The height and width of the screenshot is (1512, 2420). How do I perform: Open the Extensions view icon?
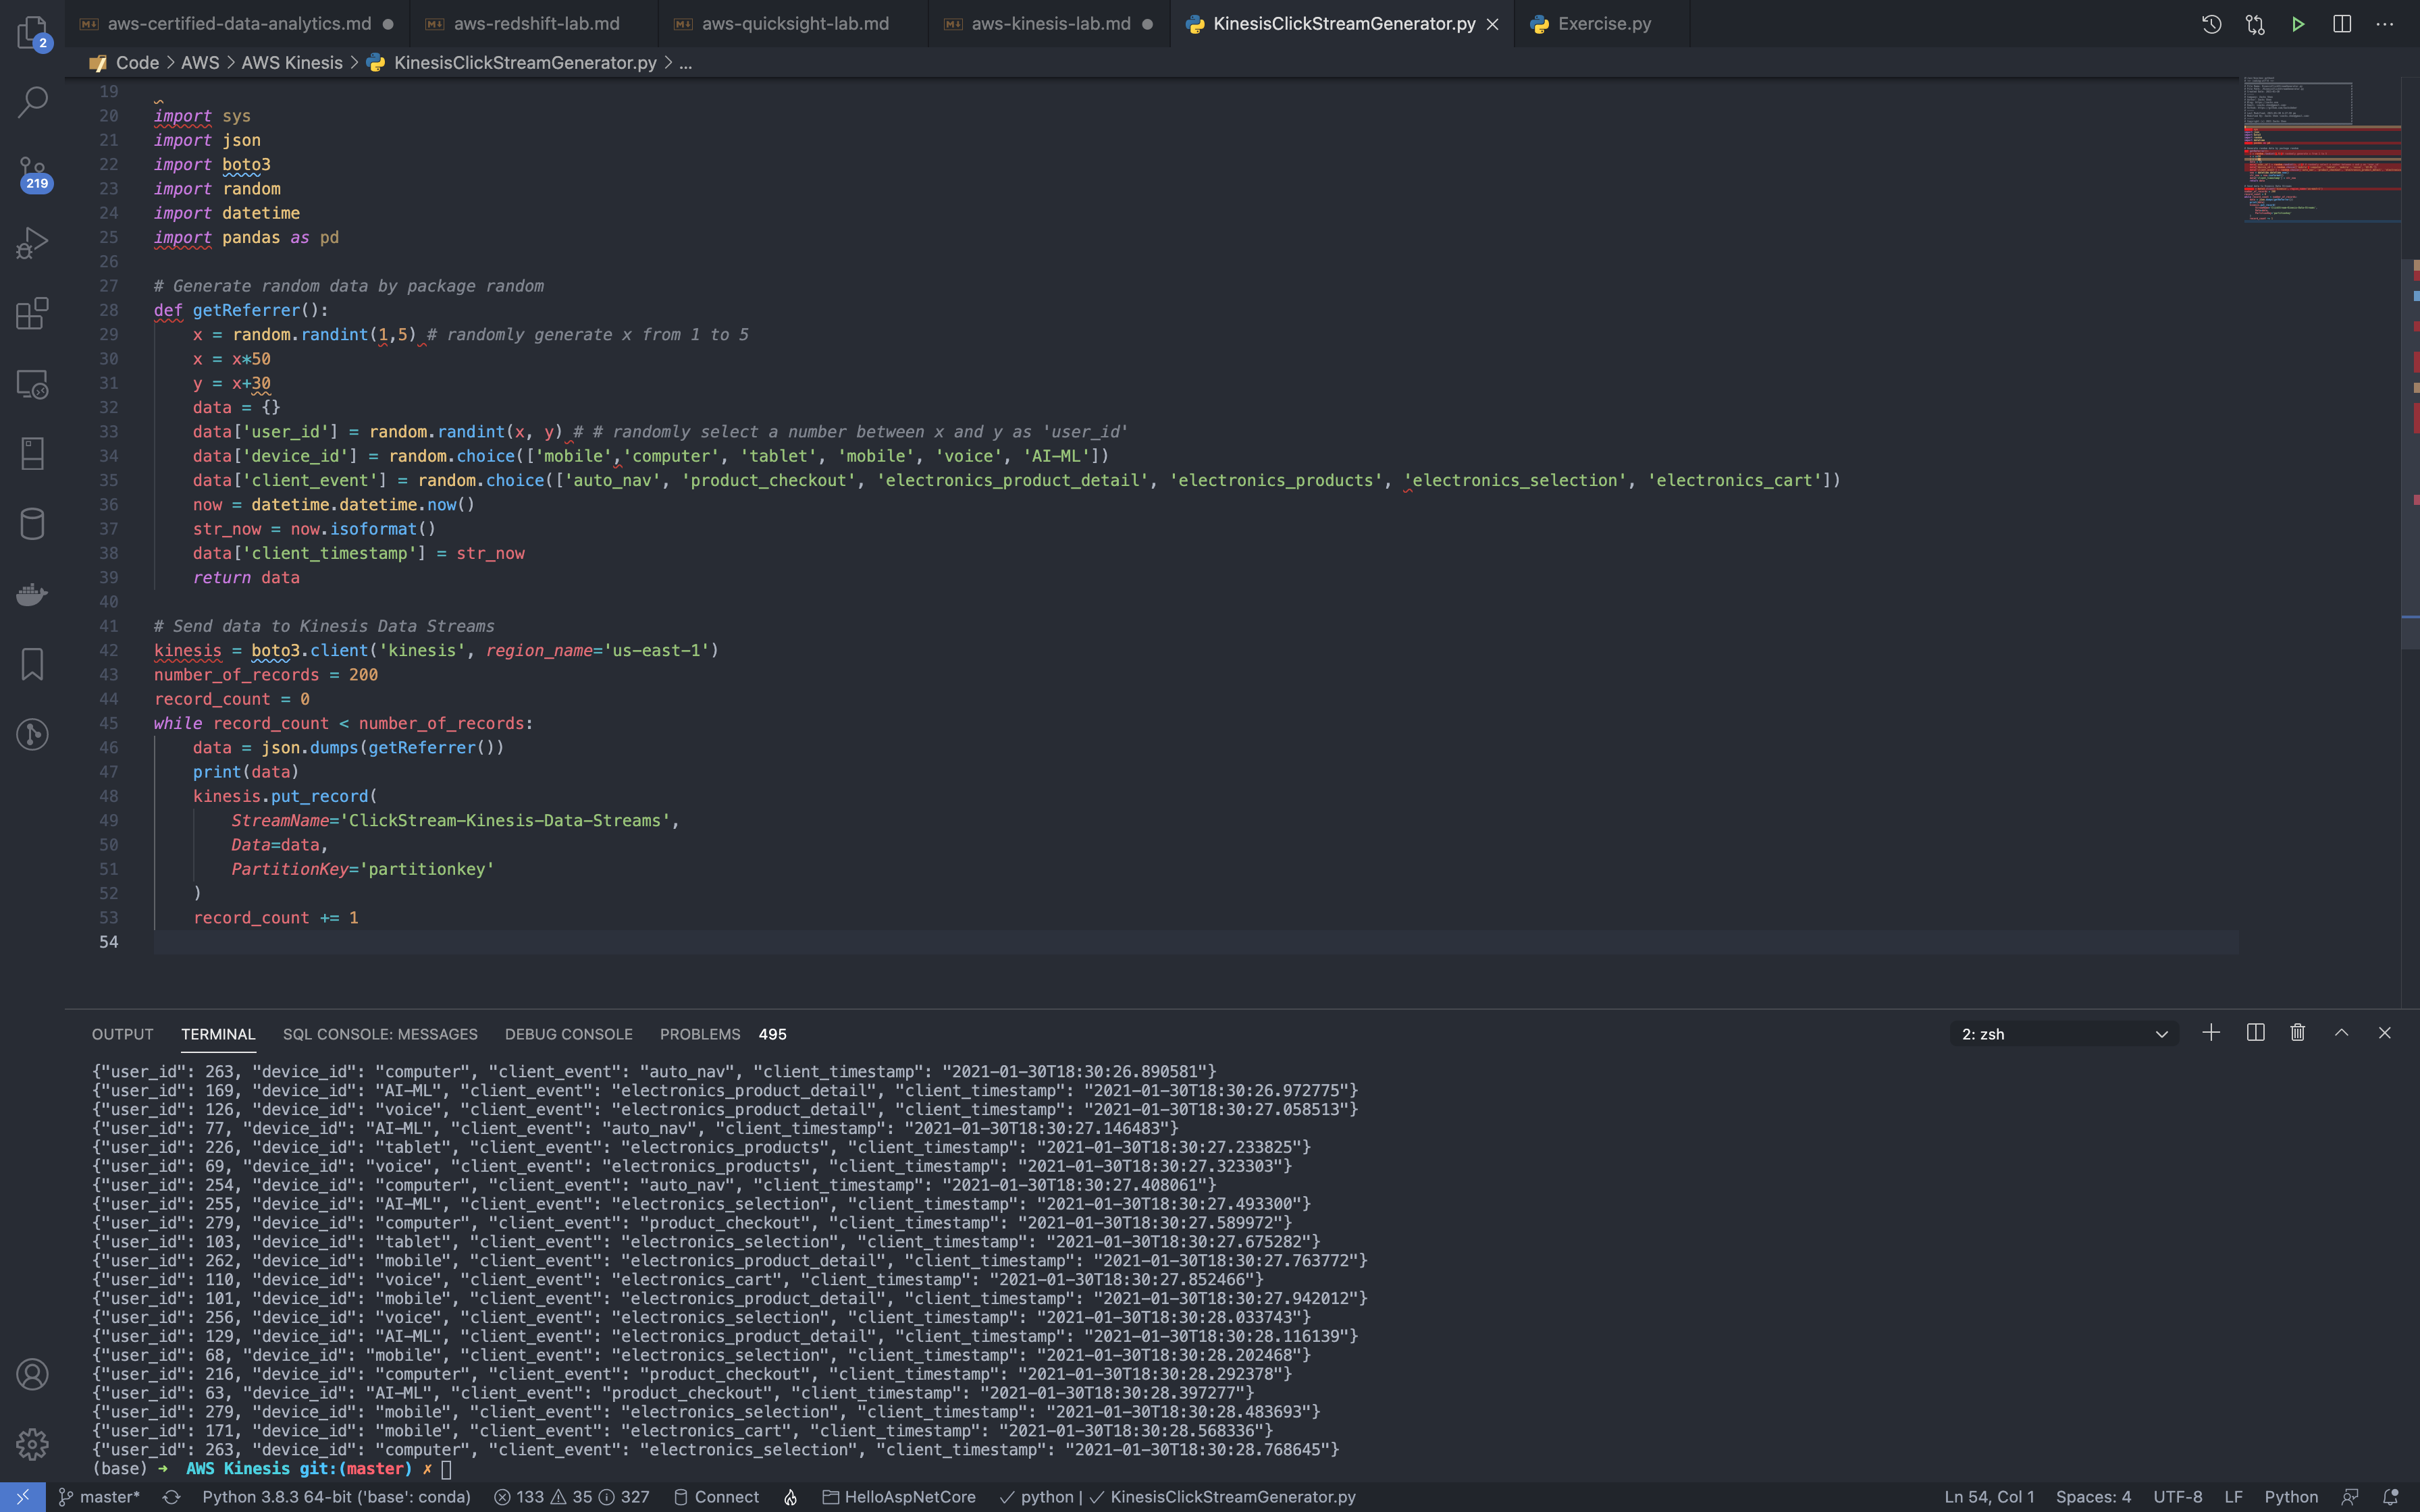pos(32,313)
